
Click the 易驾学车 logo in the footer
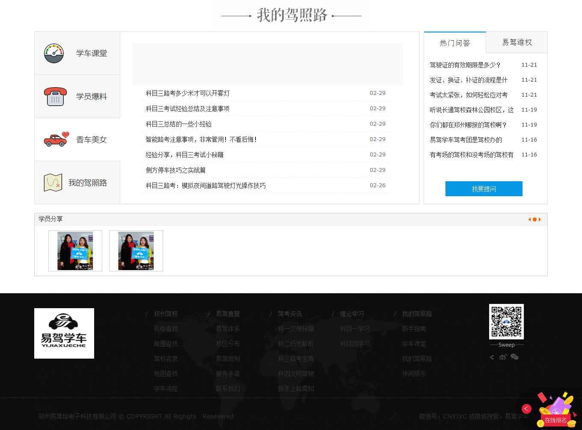[x=64, y=333]
